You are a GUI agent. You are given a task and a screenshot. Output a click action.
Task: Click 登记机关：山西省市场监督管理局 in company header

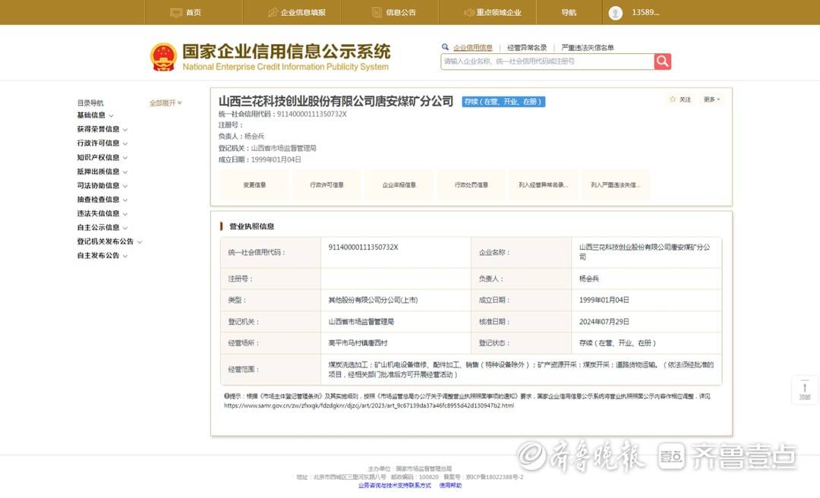pos(267,148)
